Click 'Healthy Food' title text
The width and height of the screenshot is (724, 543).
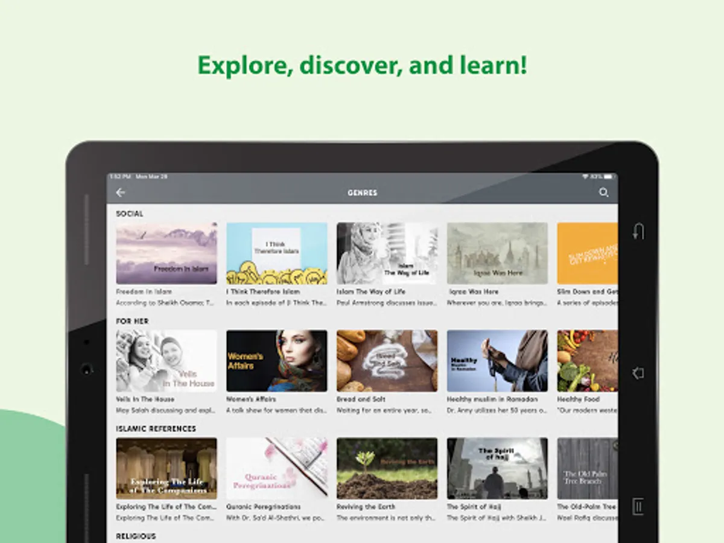(578, 399)
